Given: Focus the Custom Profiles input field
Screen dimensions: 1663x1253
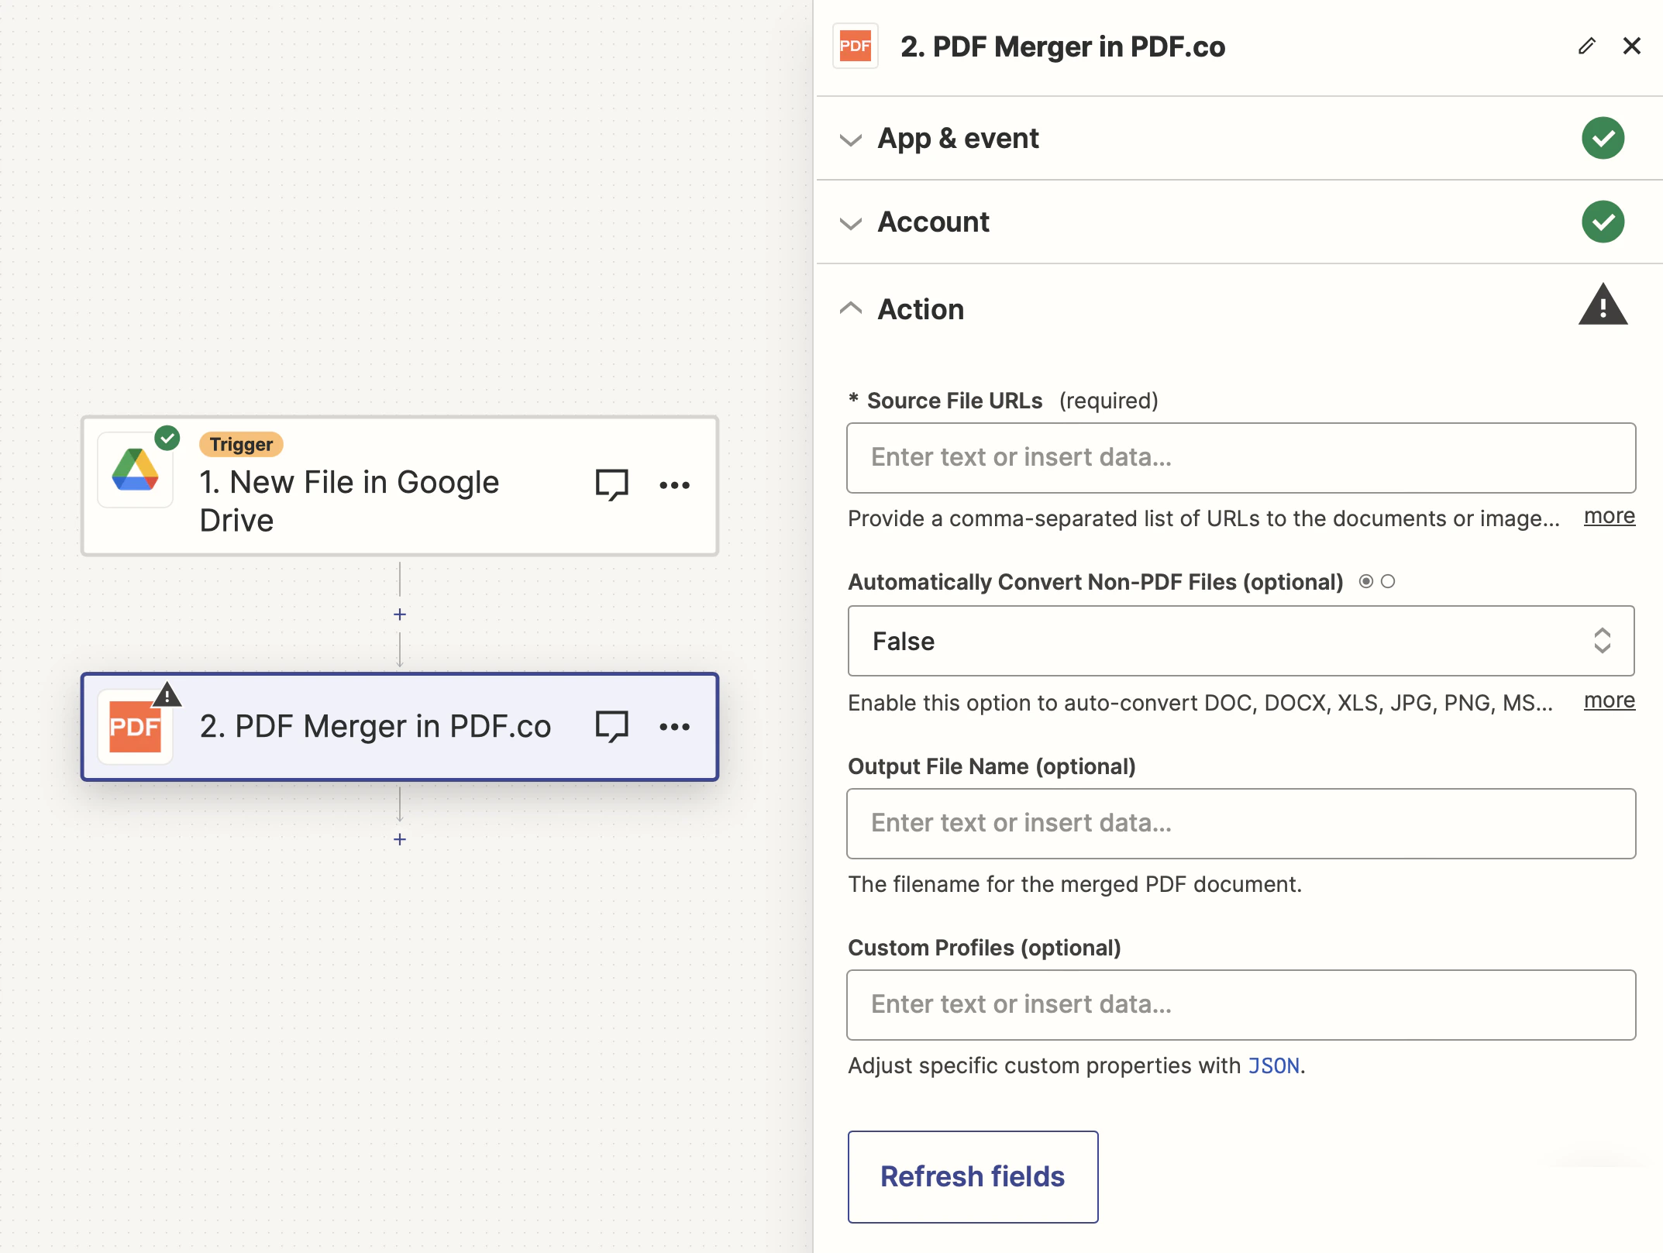Looking at the screenshot, I should point(1241,1005).
